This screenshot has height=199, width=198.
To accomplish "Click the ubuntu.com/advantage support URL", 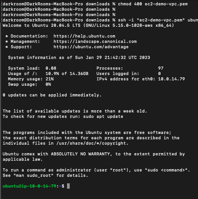I will click(91, 47).
